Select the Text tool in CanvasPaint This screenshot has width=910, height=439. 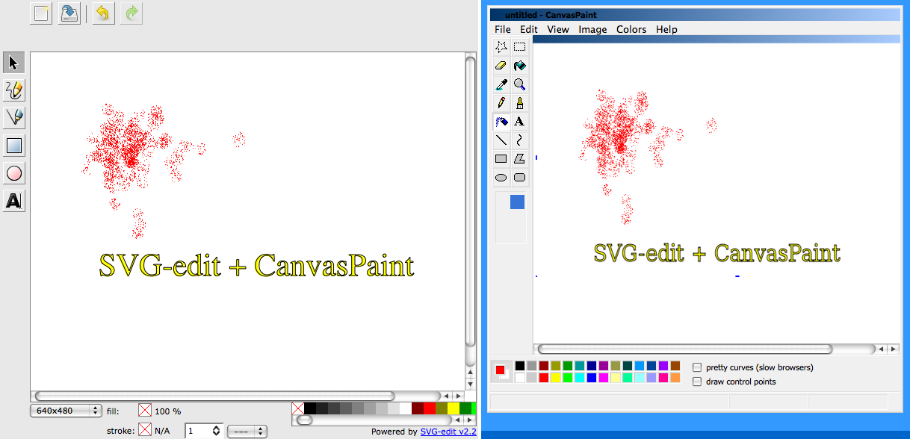(519, 121)
